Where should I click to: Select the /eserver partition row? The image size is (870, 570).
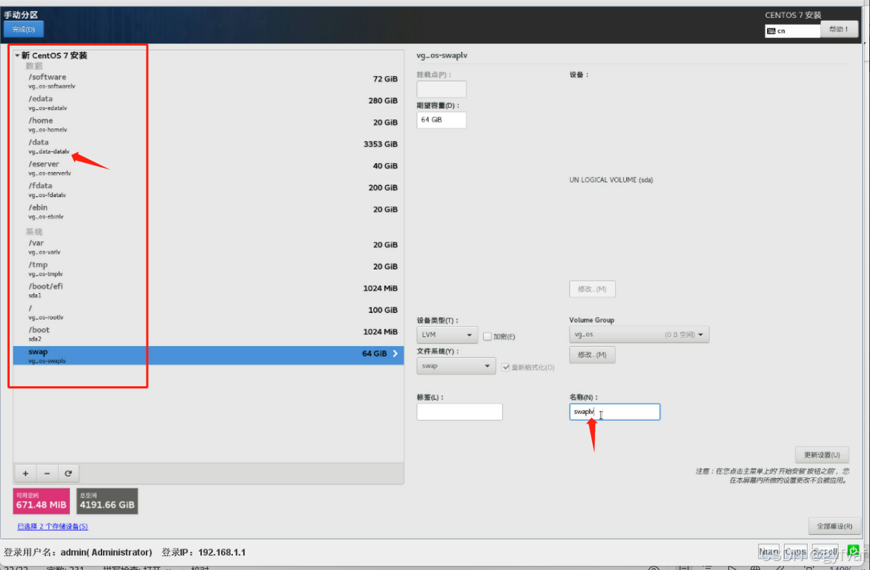(208, 168)
